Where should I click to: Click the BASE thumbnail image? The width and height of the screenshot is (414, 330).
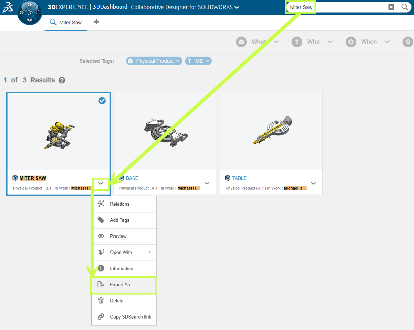click(165, 131)
